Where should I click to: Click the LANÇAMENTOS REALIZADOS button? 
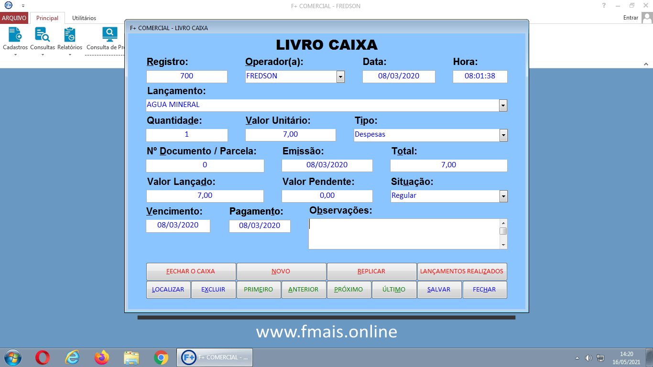click(462, 271)
